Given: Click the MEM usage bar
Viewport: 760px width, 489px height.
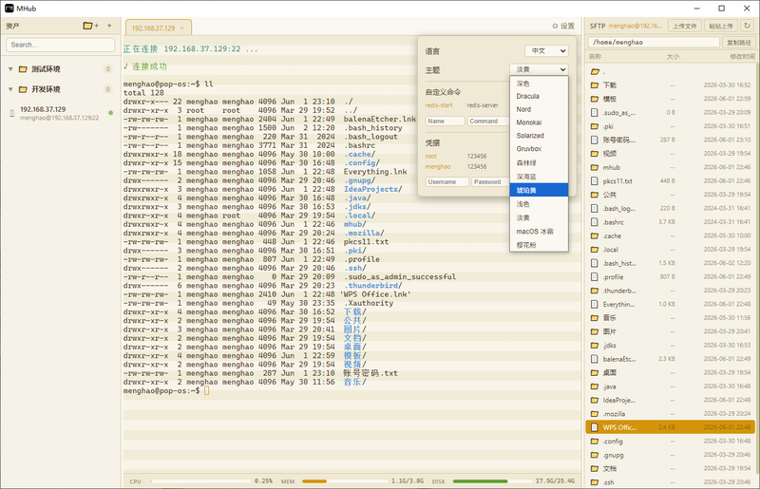Looking at the screenshot, I should [x=345, y=481].
